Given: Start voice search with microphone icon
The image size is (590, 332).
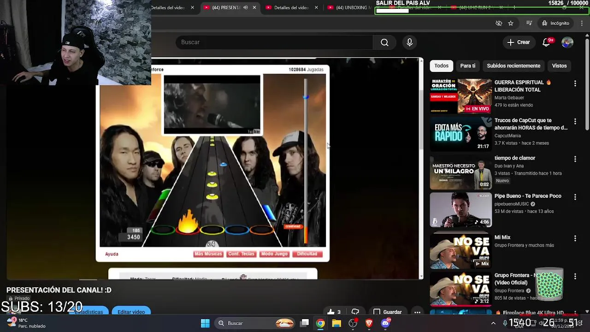Looking at the screenshot, I should [x=410, y=42].
